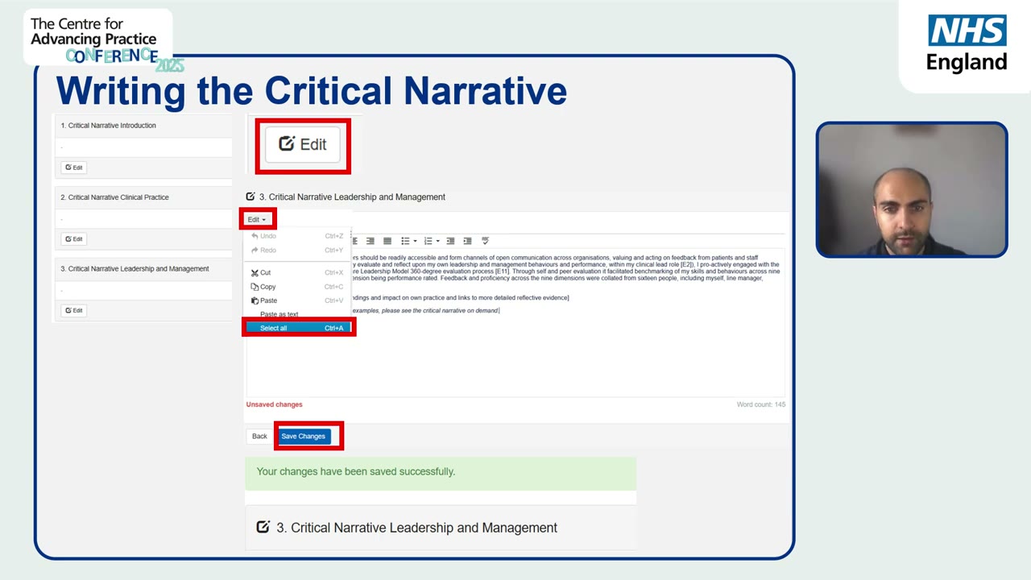1031x580 pixels.
Task: Click the justify text toolbar icon
Action: (x=387, y=241)
